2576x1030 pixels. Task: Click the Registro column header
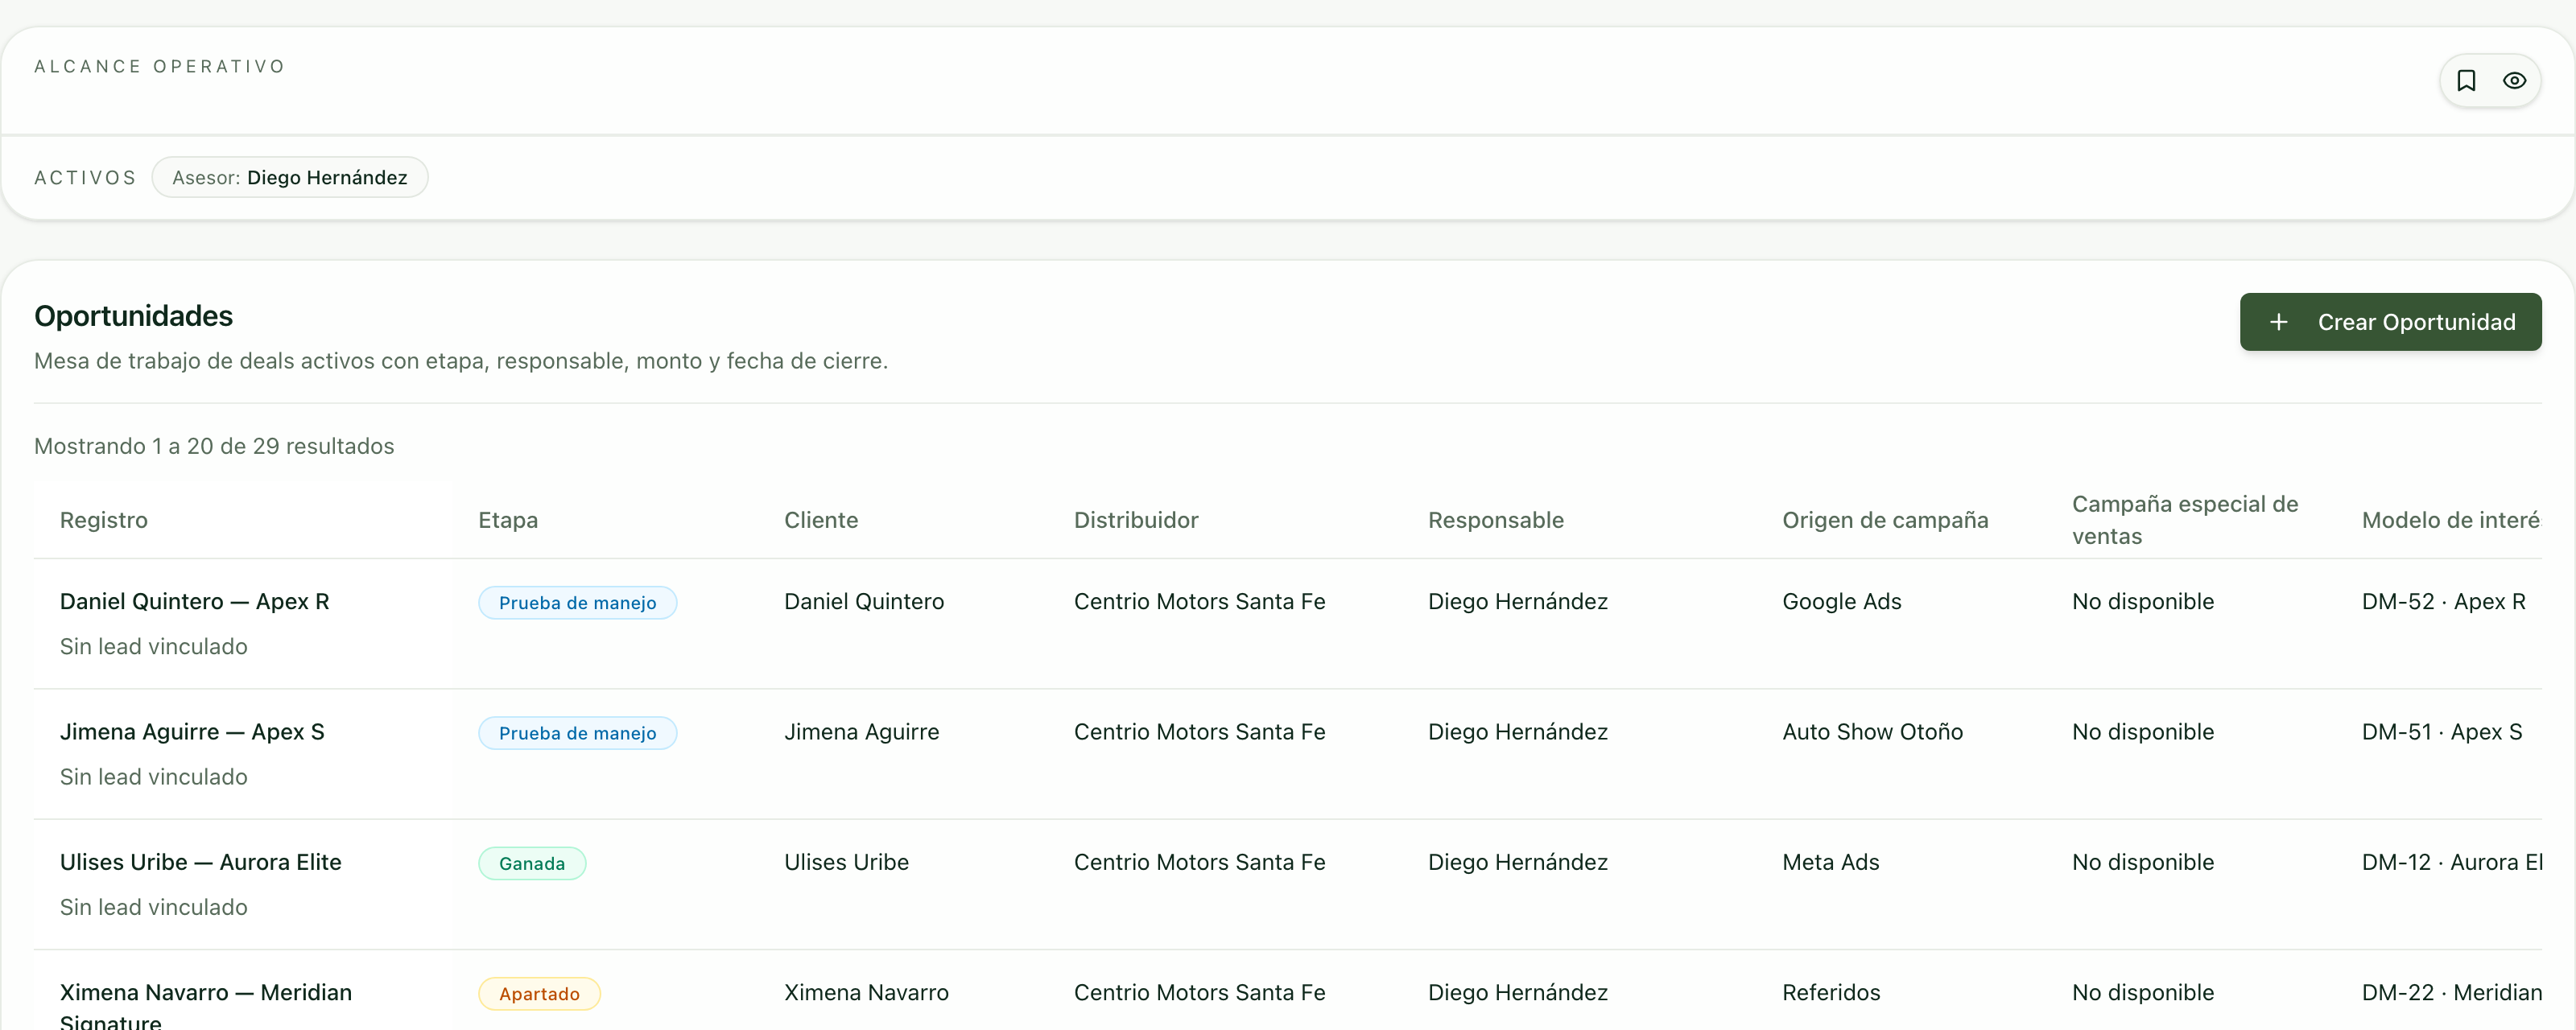(x=104, y=520)
